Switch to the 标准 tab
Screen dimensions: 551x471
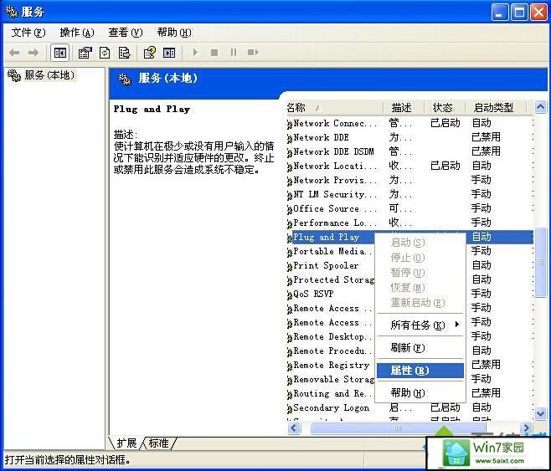click(158, 443)
